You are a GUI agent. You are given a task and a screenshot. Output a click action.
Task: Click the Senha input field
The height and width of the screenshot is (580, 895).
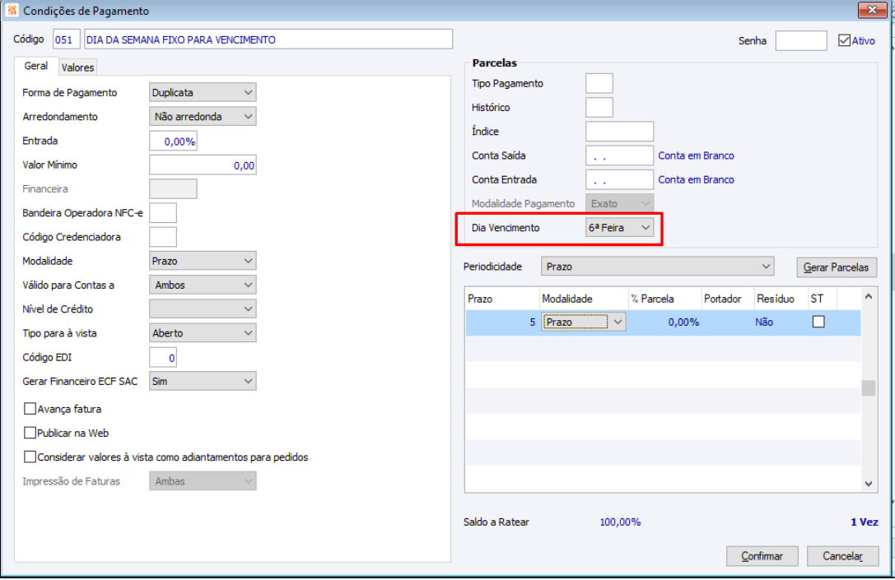(801, 40)
